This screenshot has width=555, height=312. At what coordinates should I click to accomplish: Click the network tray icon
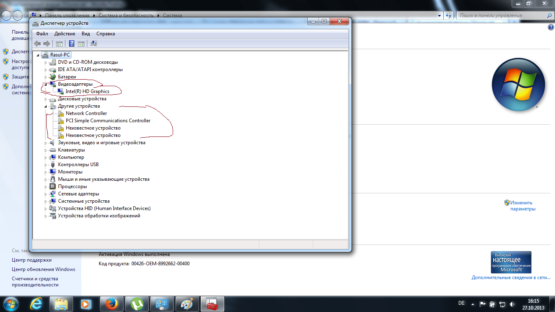tap(502, 304)
